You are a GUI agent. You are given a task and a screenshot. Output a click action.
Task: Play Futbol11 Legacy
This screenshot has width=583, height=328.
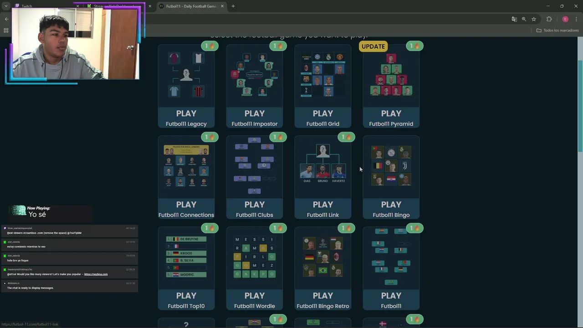click(x=186, y=118)
